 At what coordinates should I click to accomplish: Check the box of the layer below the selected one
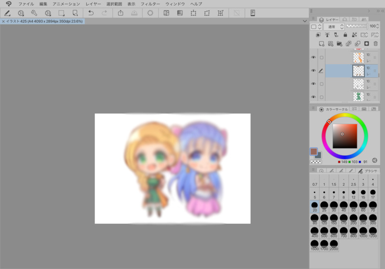[322, 84]
